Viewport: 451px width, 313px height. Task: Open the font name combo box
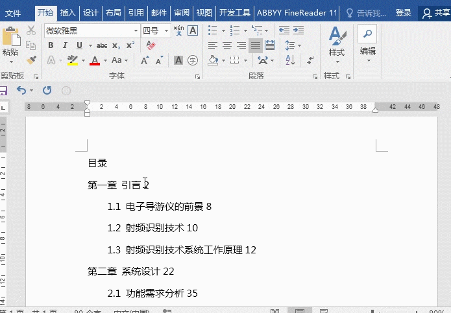pos(91,30)
